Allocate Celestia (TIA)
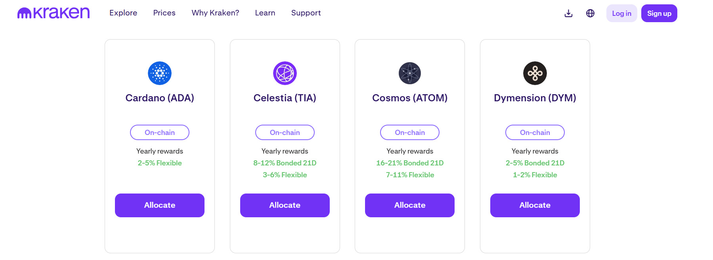713x260 pixels. 285,205
